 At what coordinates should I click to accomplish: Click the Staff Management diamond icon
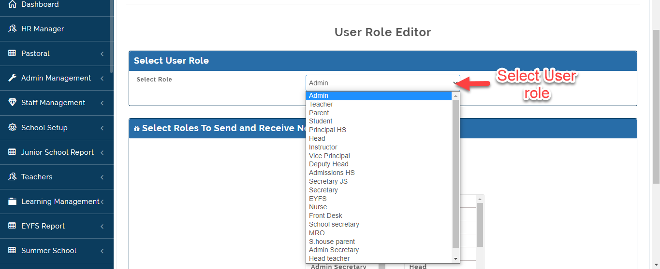coord(13,103)
